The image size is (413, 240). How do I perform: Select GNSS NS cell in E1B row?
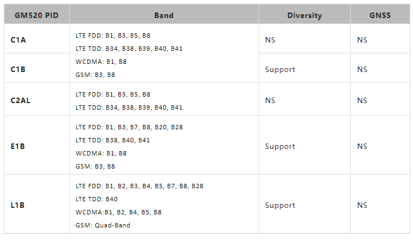tap(362, 146)
